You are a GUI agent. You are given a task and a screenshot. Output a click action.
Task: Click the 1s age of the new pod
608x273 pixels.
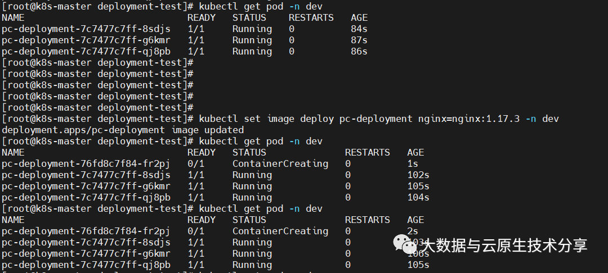[x=413, y=163]
